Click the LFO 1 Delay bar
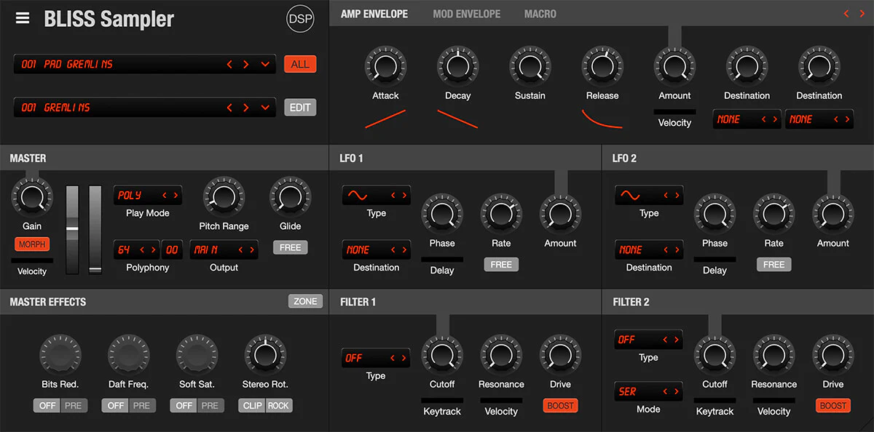Image resolution: width=874 pixels, height=432 pixels. coord(441,259)
